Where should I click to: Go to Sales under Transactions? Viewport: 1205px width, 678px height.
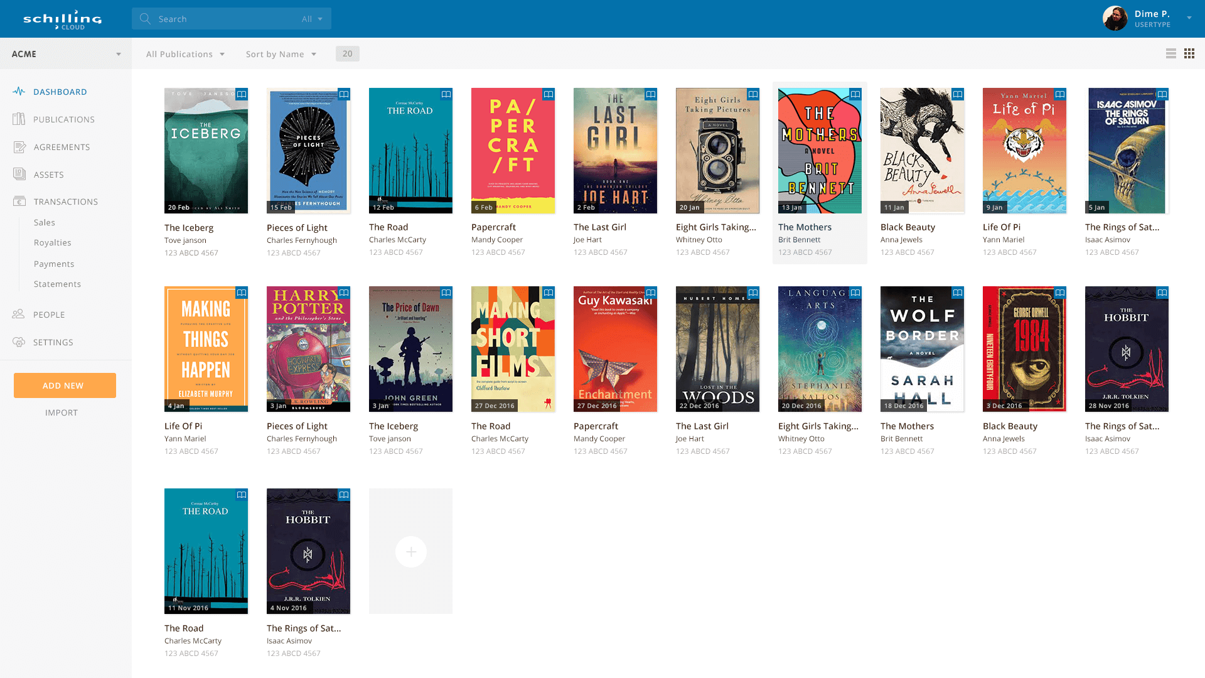coord(45,222)
